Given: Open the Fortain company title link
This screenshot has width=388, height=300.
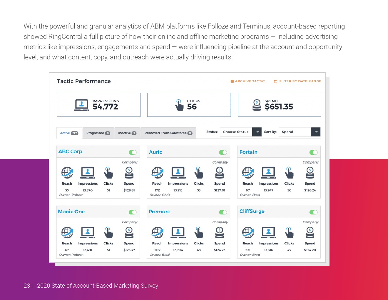Looking at the screenshot, I should point(248,152).
